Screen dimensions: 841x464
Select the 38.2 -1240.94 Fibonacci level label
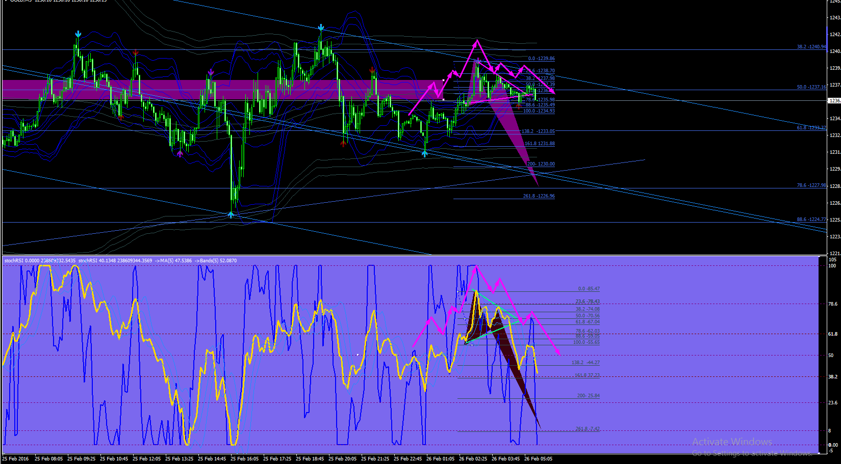811,47
